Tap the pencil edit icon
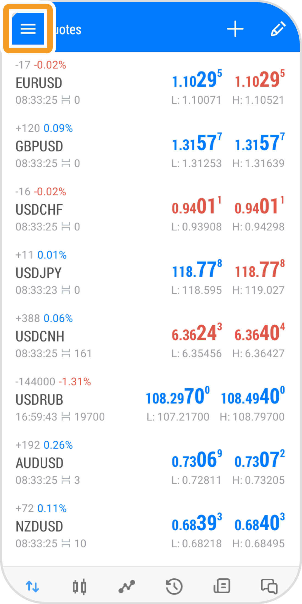Image resolution: width=302 pixels, height=604 pixels. [278, 29]
